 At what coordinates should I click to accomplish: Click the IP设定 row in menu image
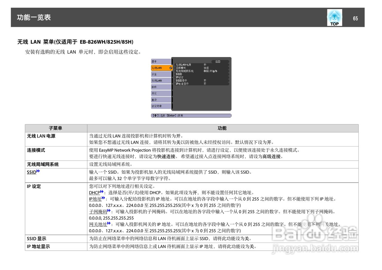[202, 78]
